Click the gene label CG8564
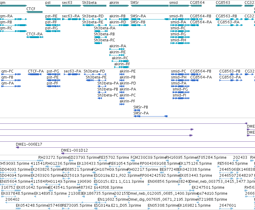 point(197,3)
